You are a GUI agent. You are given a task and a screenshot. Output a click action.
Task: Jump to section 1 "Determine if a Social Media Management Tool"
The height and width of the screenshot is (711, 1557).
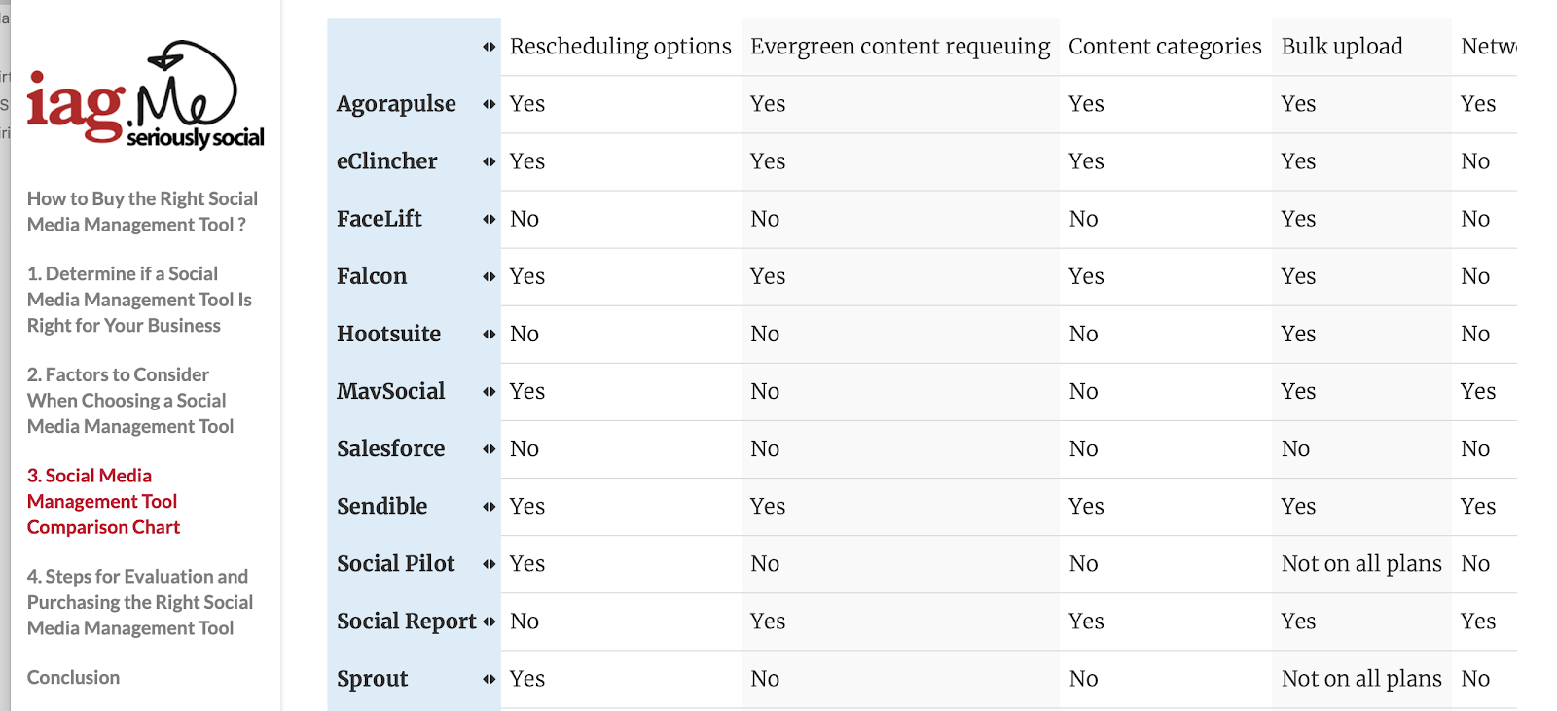[x=139, y=300]
